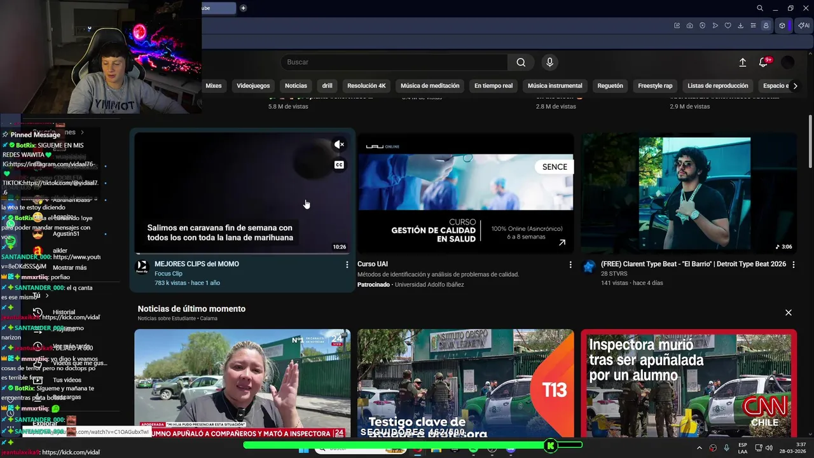Open the MOMO clips video preview thumbnail

(242, 193)
